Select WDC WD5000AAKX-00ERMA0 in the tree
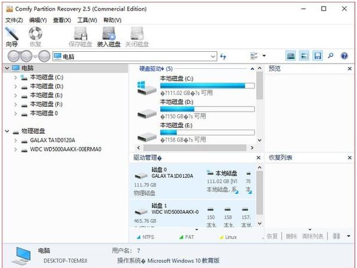This screenshot has height=268, width=357. [x=65, y=150]
